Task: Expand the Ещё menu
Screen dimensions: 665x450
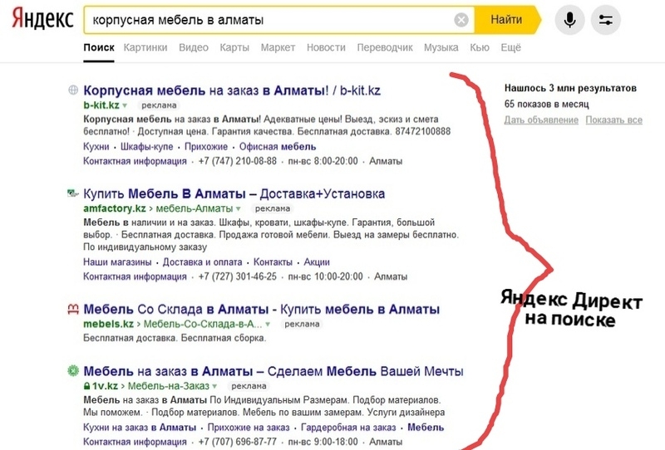Action: click(510, 47)
